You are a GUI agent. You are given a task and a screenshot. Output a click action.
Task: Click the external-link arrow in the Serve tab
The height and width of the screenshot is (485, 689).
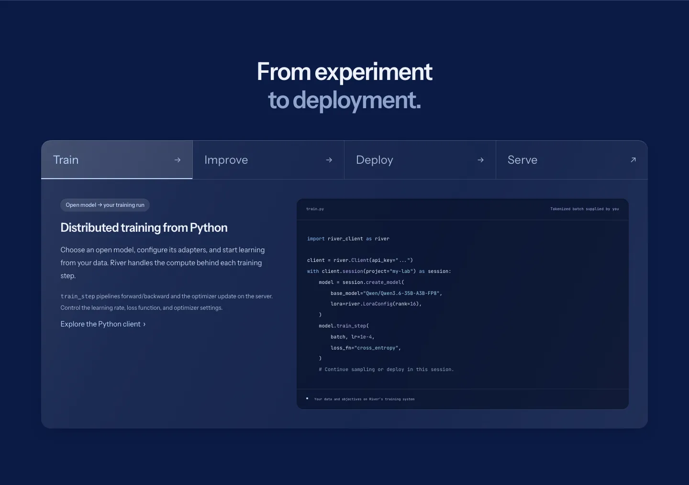click(633, 160)
